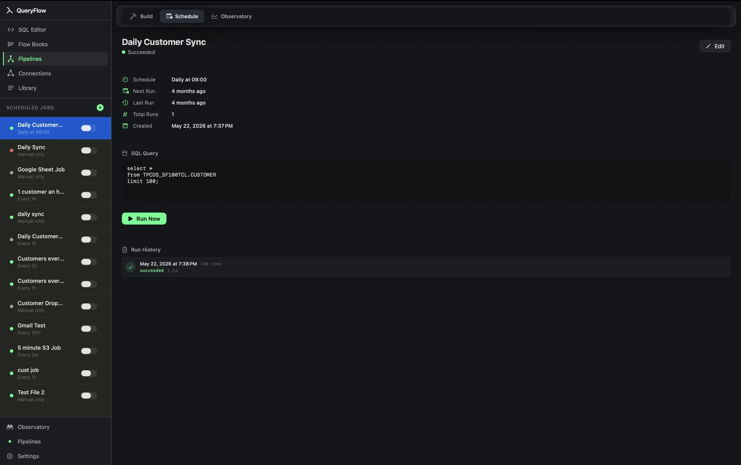Click the Total Runs hash icon
Viewport: 741px width, 465px height.
coord(125,114)
